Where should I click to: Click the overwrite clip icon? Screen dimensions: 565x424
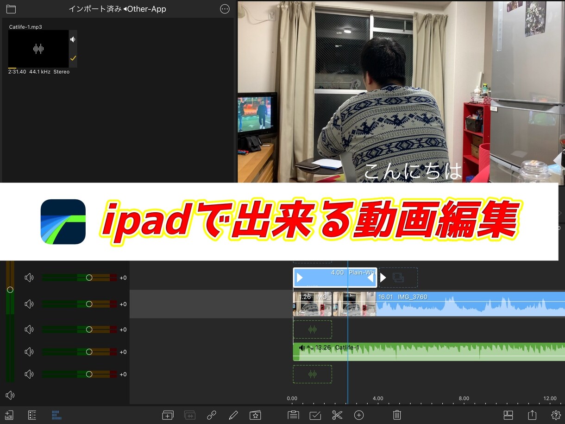pyautogui.click(x=190, y=415)
